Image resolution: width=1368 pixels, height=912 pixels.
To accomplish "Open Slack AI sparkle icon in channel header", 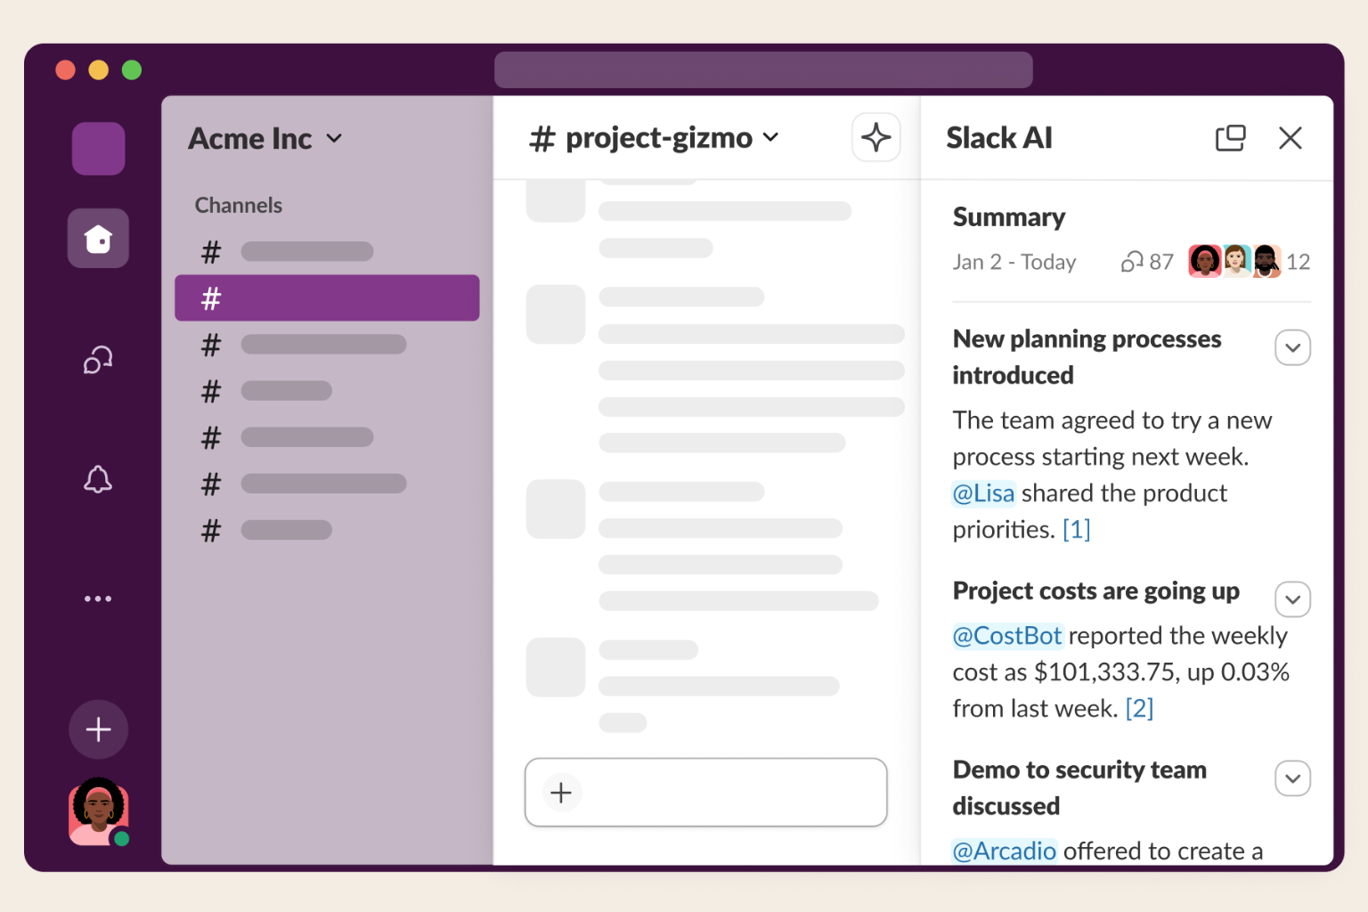I will point(875,138).
